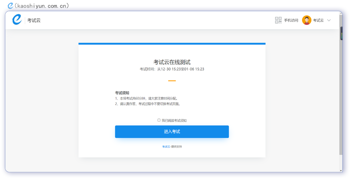350x179 pixels.
Task: Open the 考试云 footer support link
Action: (x=166, y=147)
